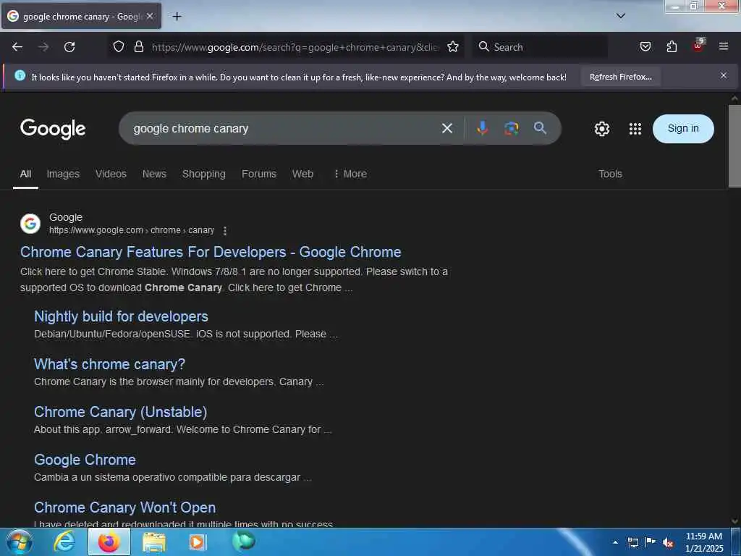Submit search with magnifier icon
Viewport: 741px width, 556px height.
pos(540,127)
